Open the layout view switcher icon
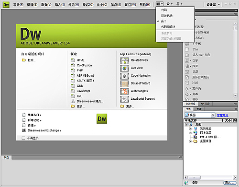This screenshot has width=239, height=187. click(160, 4)
